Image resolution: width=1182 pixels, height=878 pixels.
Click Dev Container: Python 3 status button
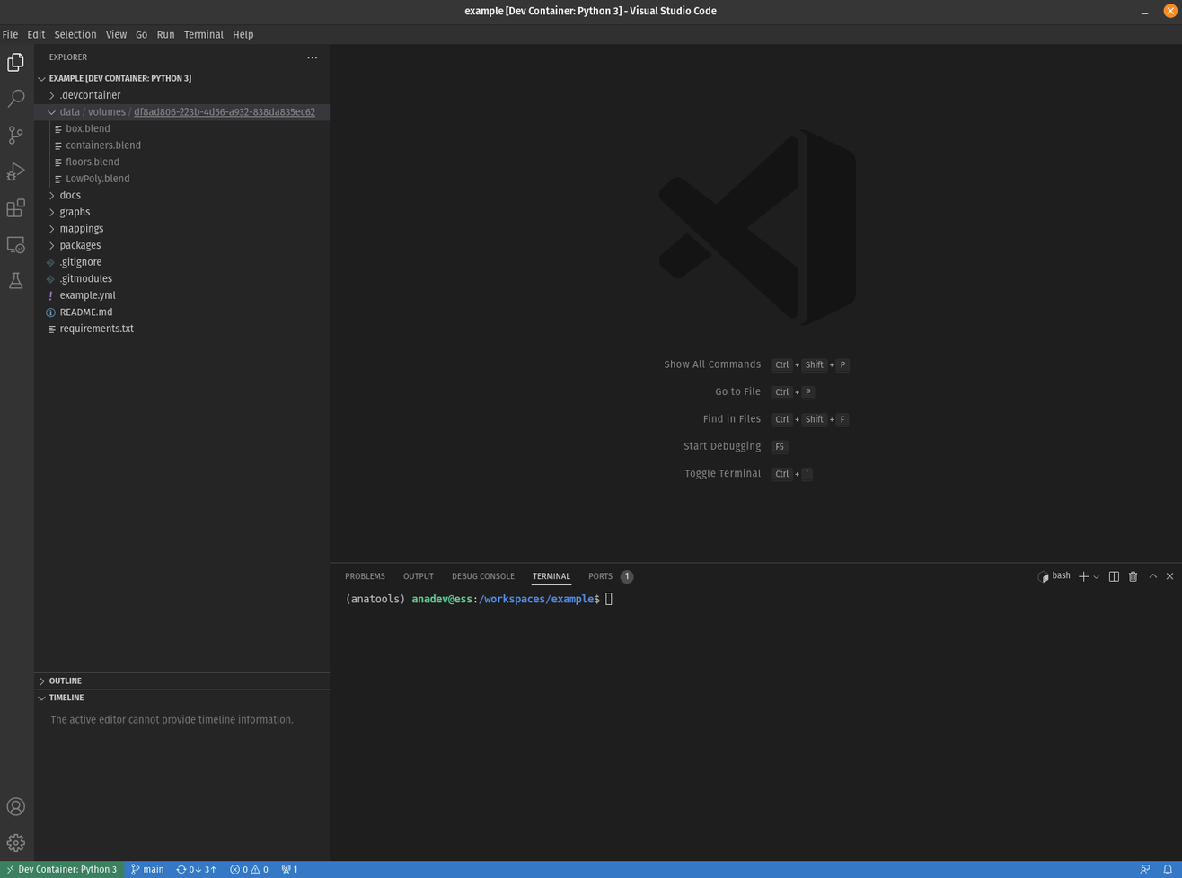[61, 869]
